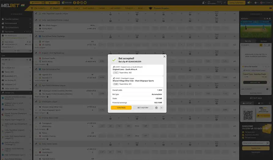
Task: Open the Instagram social icon
Action: 82,3
